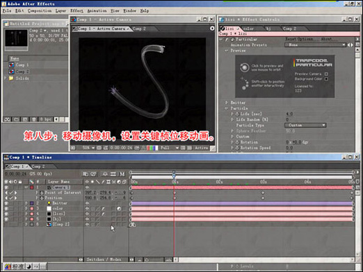The width and height of the screenshot is (363, 272).
Task: Create new composition from Project panel footer
Action: 25,119
